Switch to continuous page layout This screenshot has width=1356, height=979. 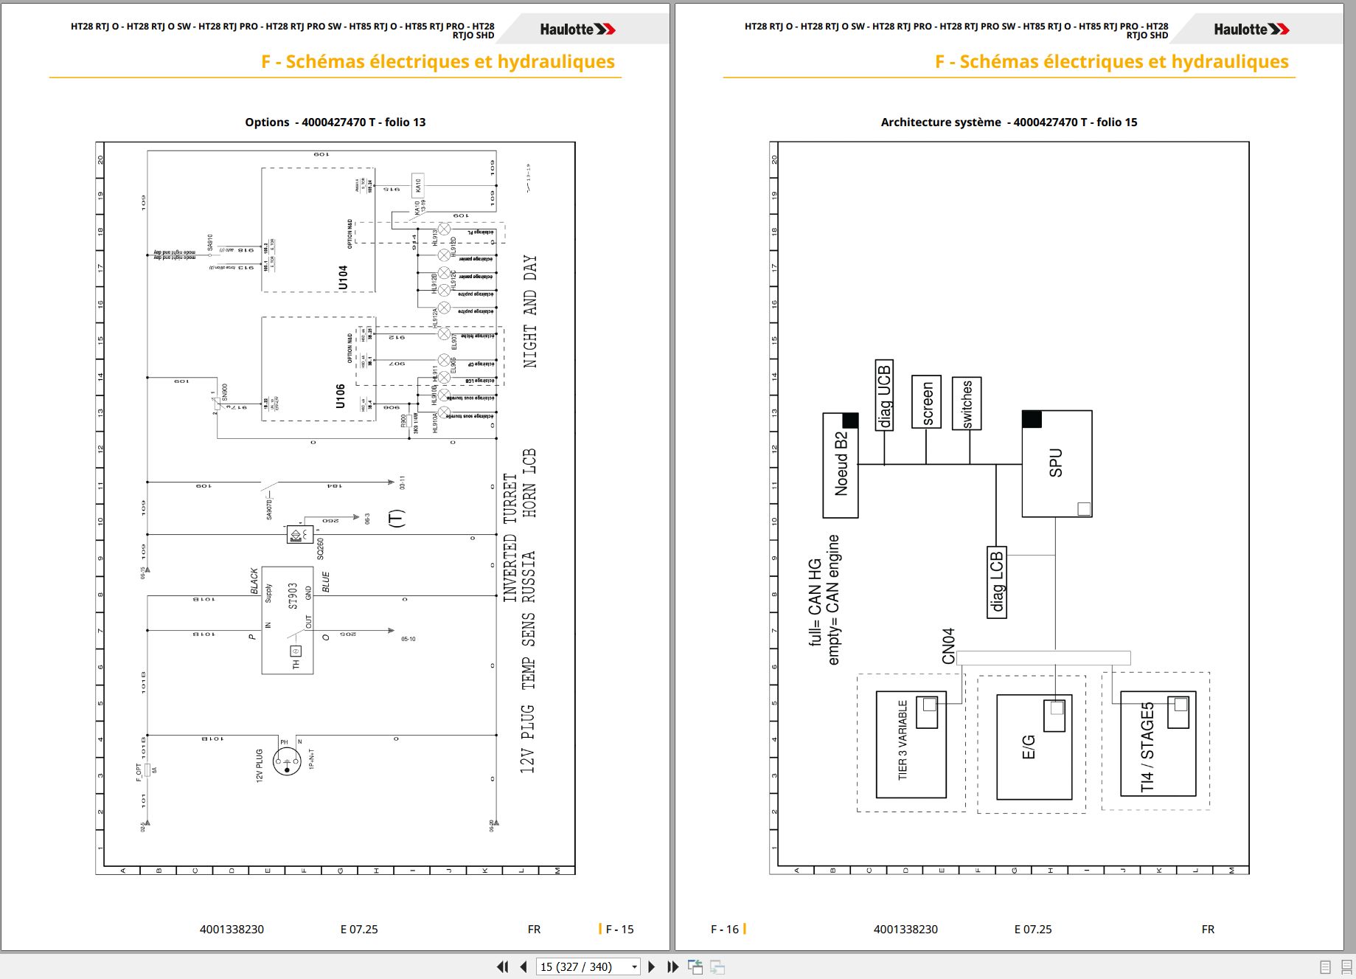(1346, 966)
